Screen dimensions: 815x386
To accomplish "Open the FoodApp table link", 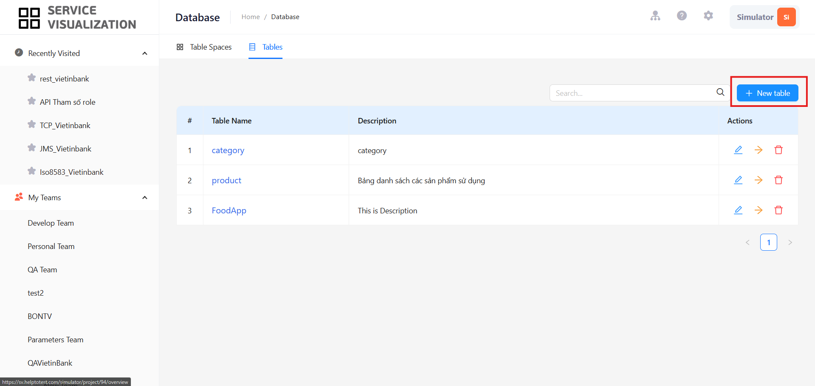I will point(229,210).
